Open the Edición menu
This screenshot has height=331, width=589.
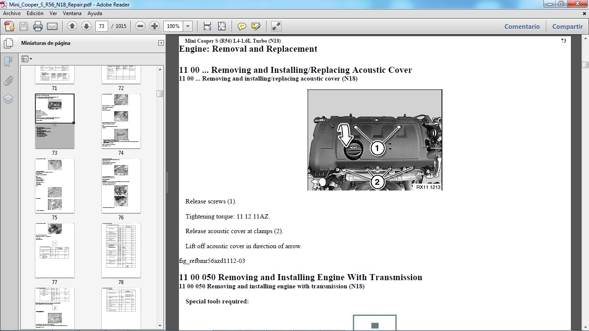pos(35,13)
